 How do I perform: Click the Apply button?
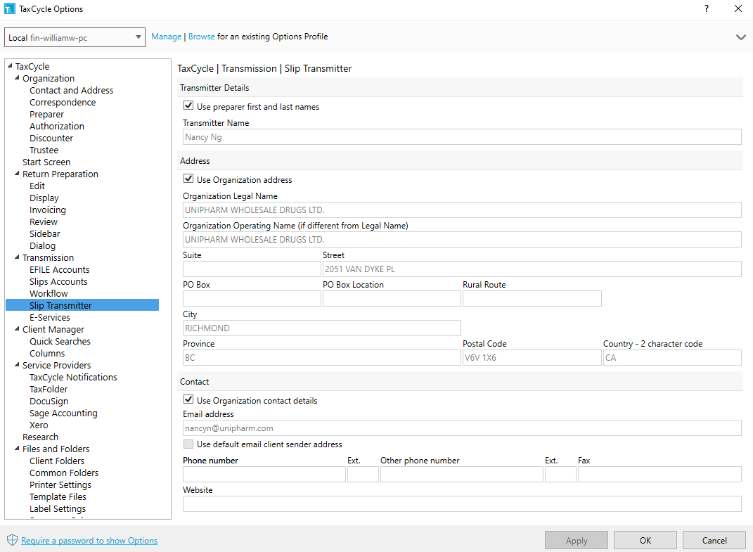pyautogui.click(x=577, y=541)
